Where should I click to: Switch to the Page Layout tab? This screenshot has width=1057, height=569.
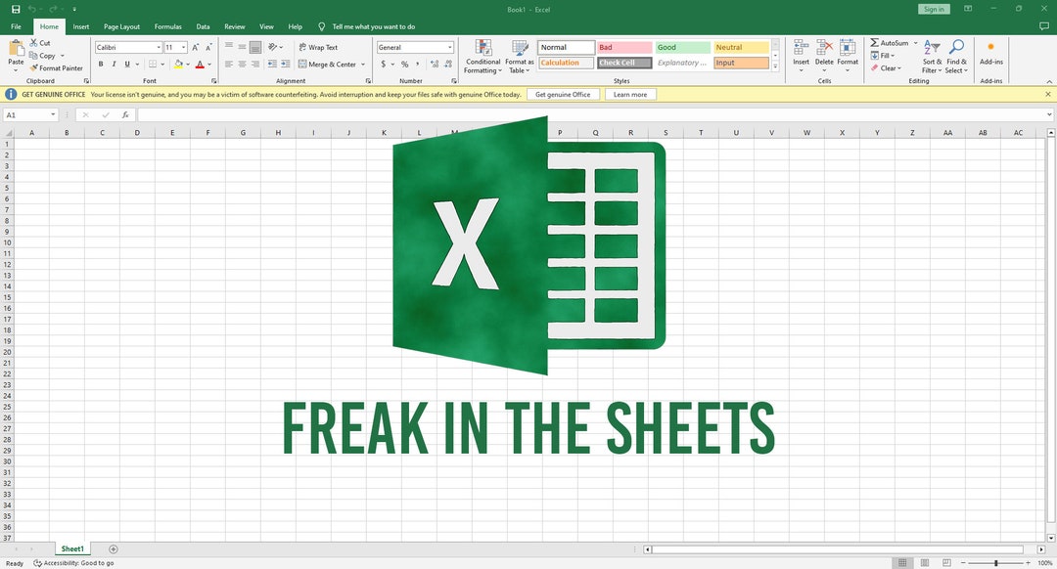[122, 27]
